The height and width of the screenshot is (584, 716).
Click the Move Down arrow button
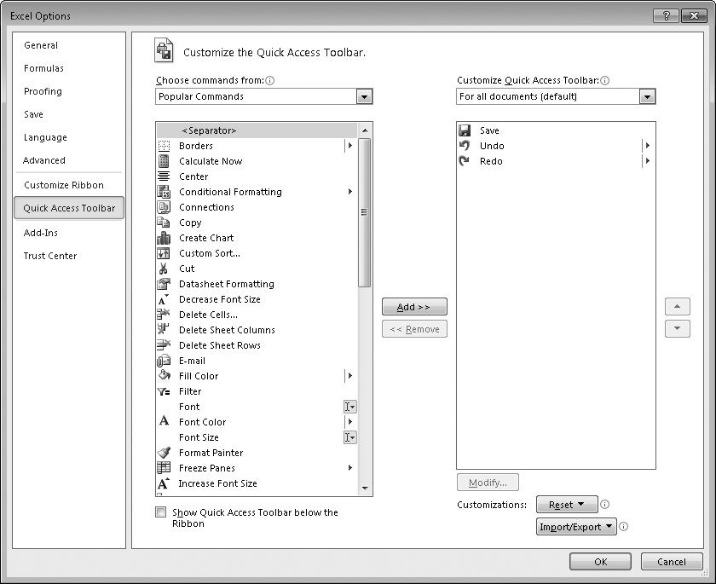[677, 328]
